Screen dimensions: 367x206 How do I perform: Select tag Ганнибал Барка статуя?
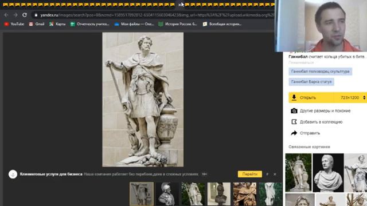(311, 82)
